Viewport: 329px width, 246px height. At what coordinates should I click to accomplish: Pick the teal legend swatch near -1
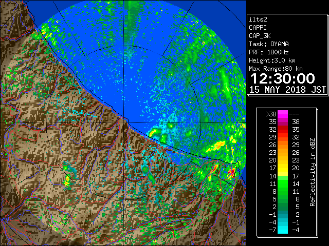click(x=283, y=214)
